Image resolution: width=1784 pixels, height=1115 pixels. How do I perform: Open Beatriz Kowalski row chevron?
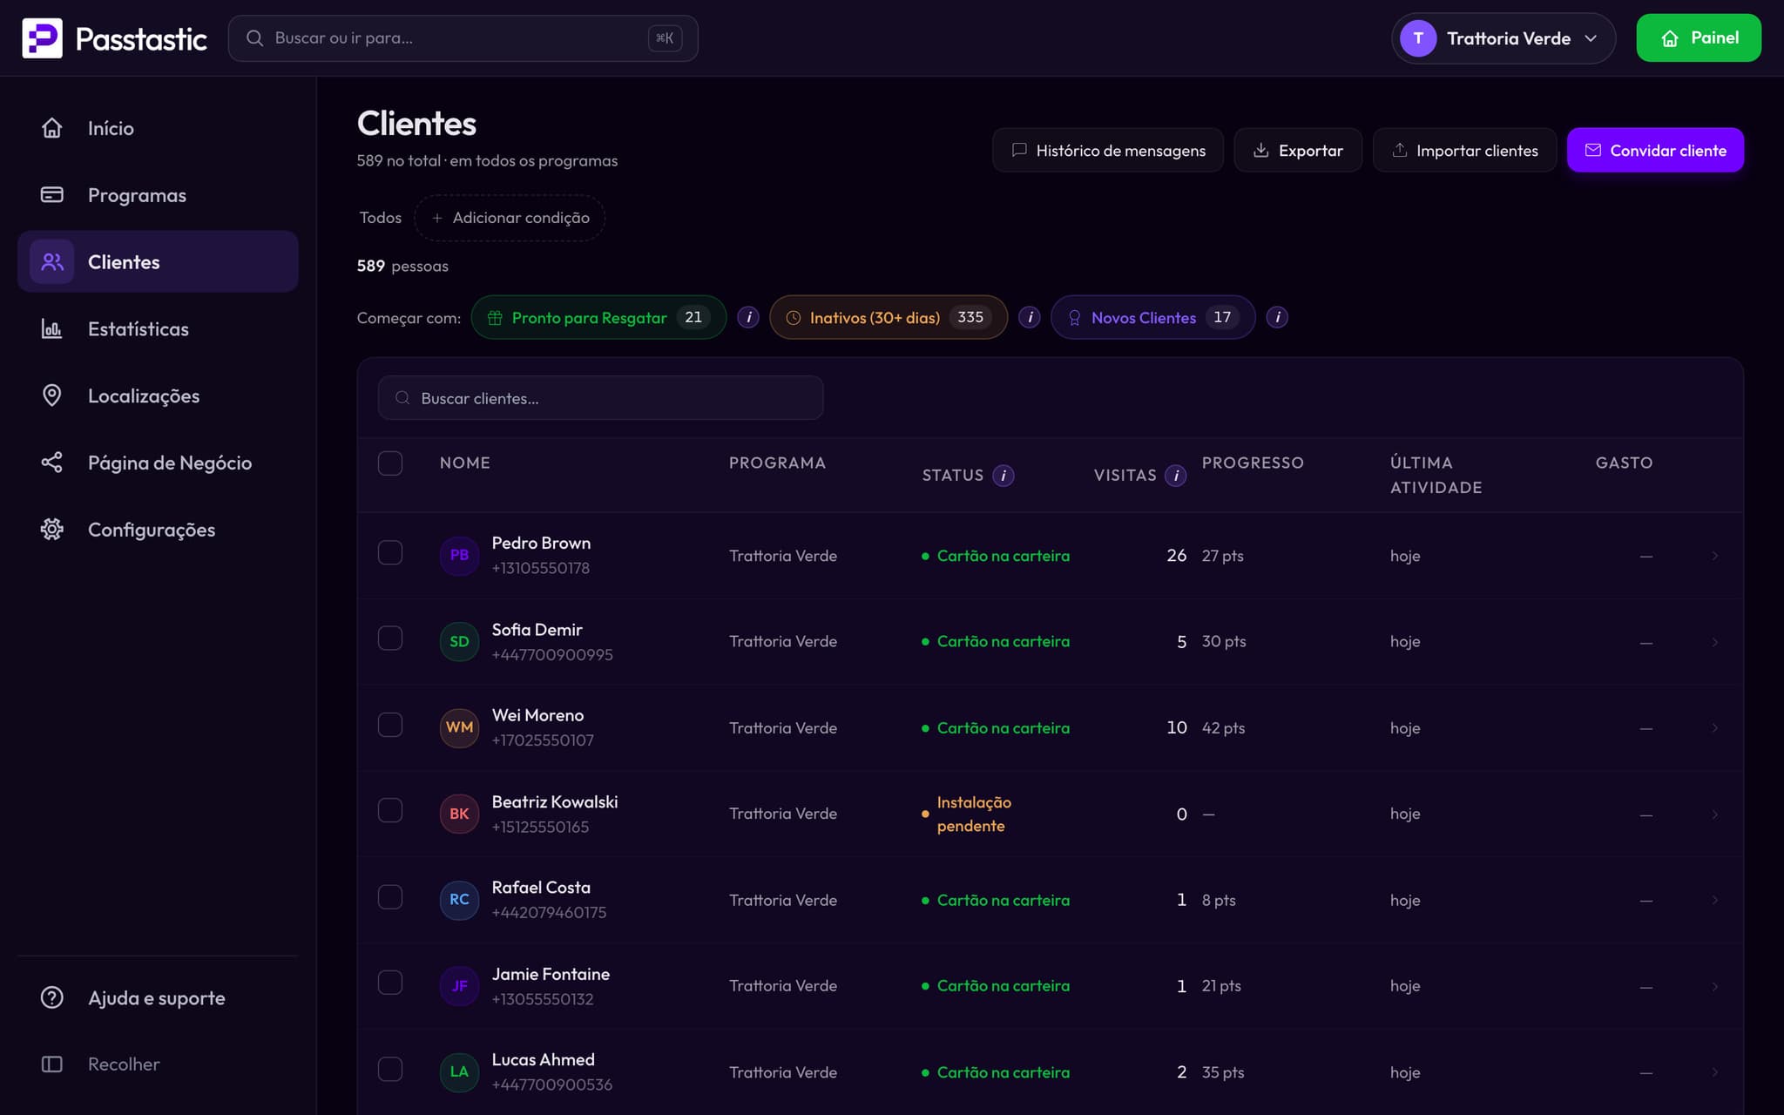(x=1714, y=814)
